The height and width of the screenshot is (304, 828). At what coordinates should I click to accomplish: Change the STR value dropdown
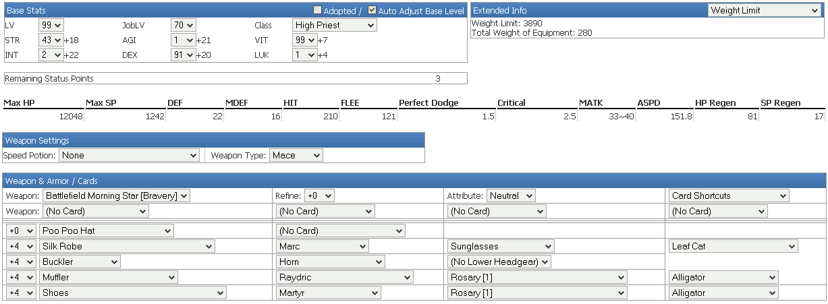coord(51,40)
